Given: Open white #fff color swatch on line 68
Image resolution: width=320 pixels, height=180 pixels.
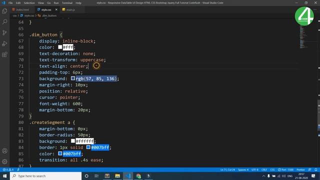Looking at the screenshot, I should pyautogui.click(x=60, y=47).
